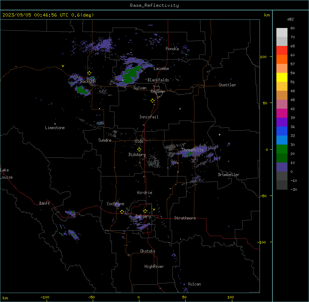The height and width of the screenshot is (302, 309).
Task: Click the white asterisk above Limestone label
Action: (x=55, y=124)
